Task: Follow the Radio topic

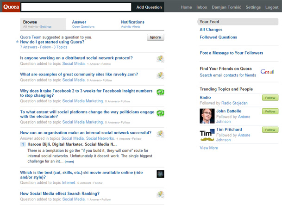Action: click(x=269, y=98)
